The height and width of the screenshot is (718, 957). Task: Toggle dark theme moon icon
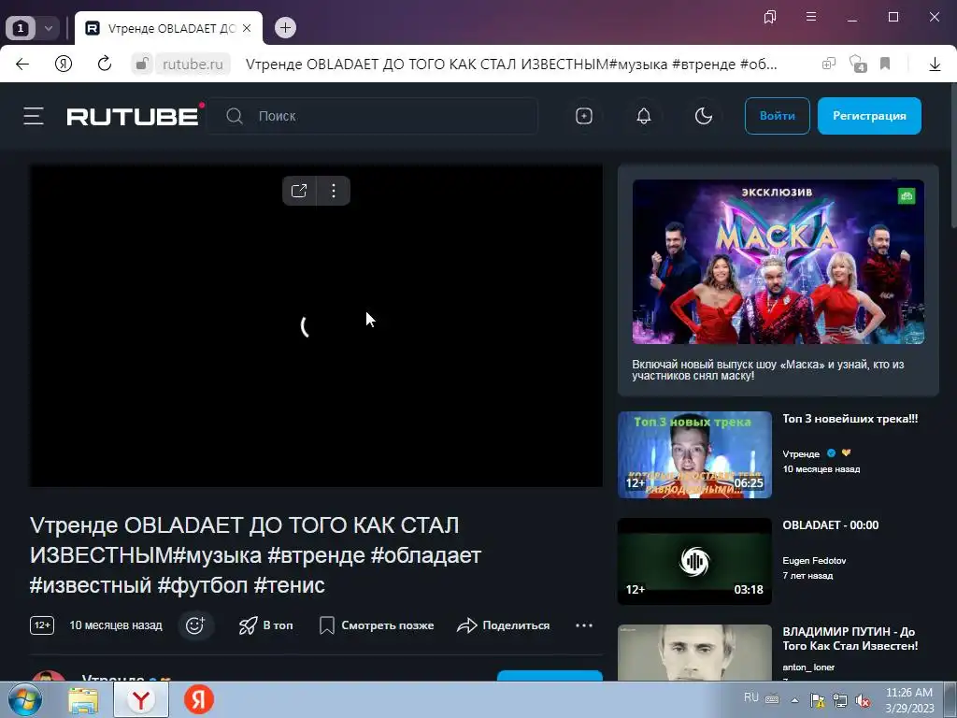(x=703, y=116)
